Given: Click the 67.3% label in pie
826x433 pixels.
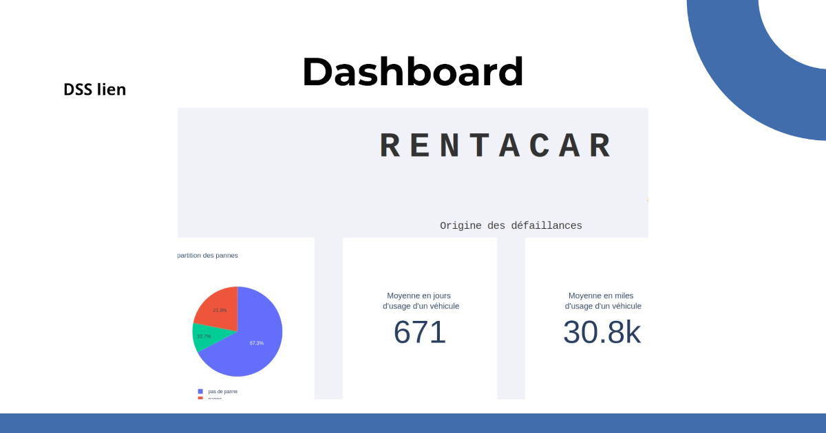Looking at the screenshot, I should coord(256,343).
